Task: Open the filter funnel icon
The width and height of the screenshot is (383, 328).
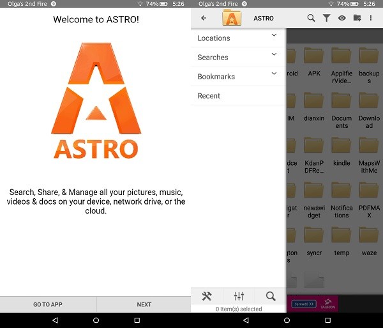Action: [327, 18]
